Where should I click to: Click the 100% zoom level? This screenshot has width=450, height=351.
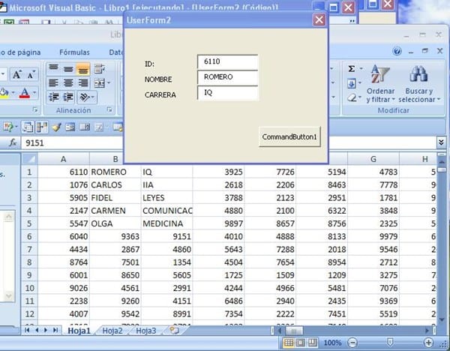[332, 343]
